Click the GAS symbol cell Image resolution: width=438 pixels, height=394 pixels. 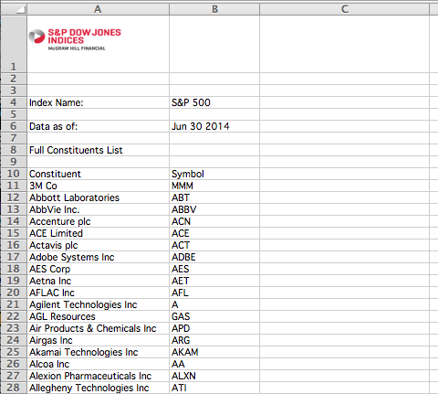[214, 316]
